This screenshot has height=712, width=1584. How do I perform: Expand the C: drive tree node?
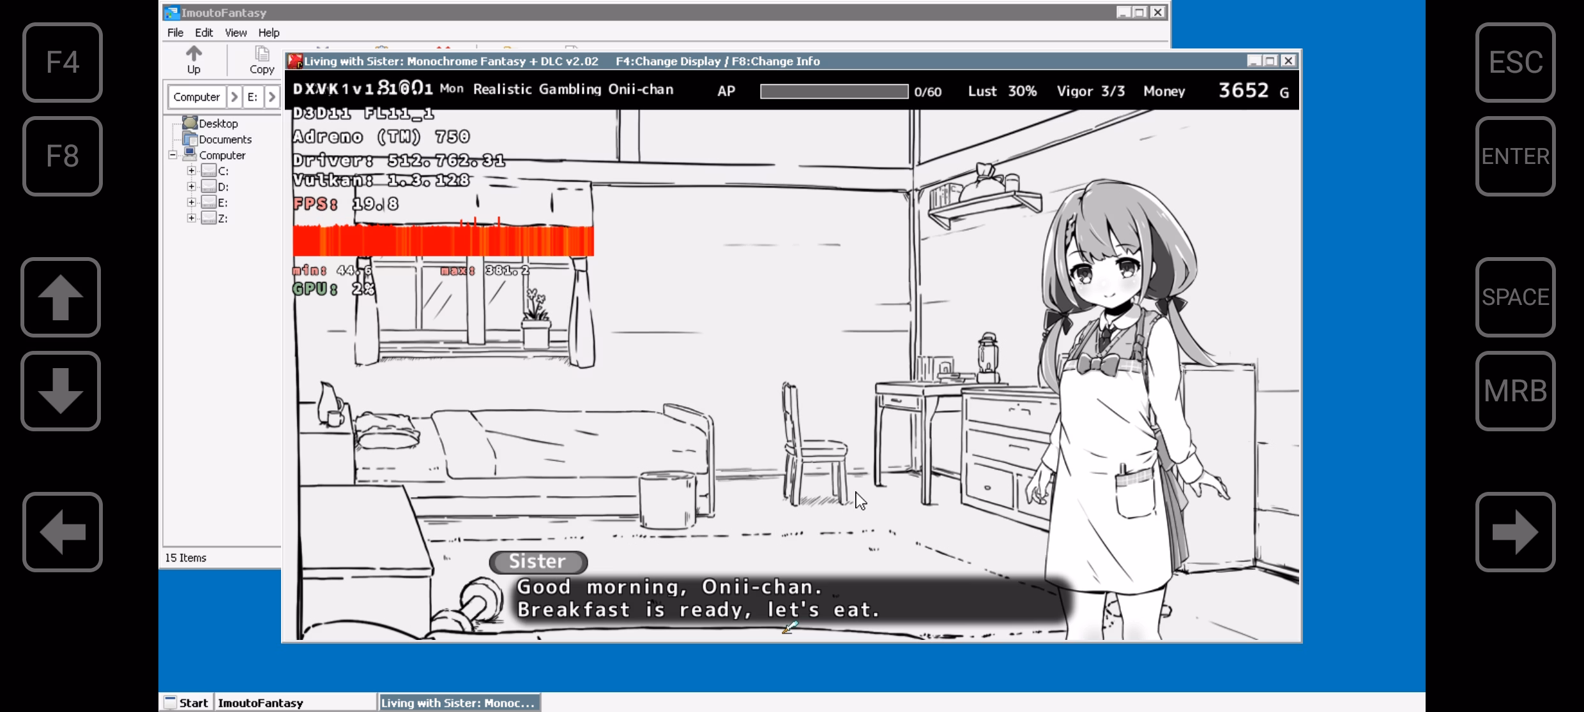pos(191,171)
